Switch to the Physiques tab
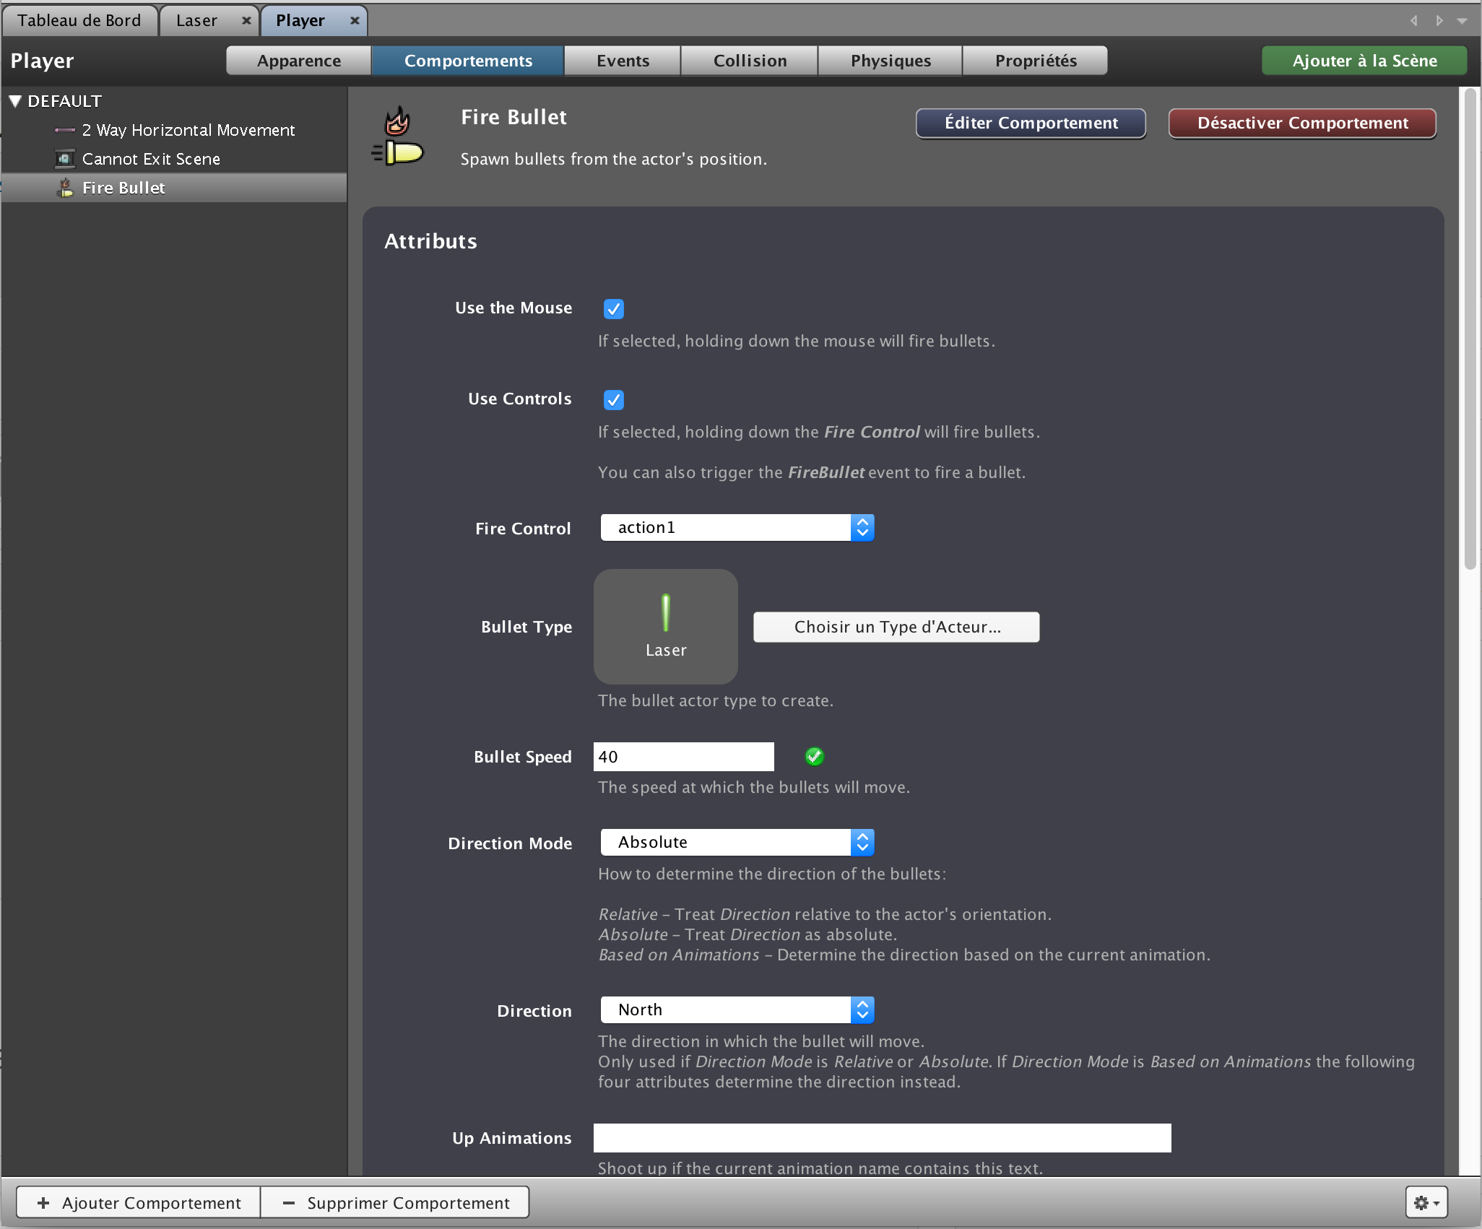 tap(891, 59)
